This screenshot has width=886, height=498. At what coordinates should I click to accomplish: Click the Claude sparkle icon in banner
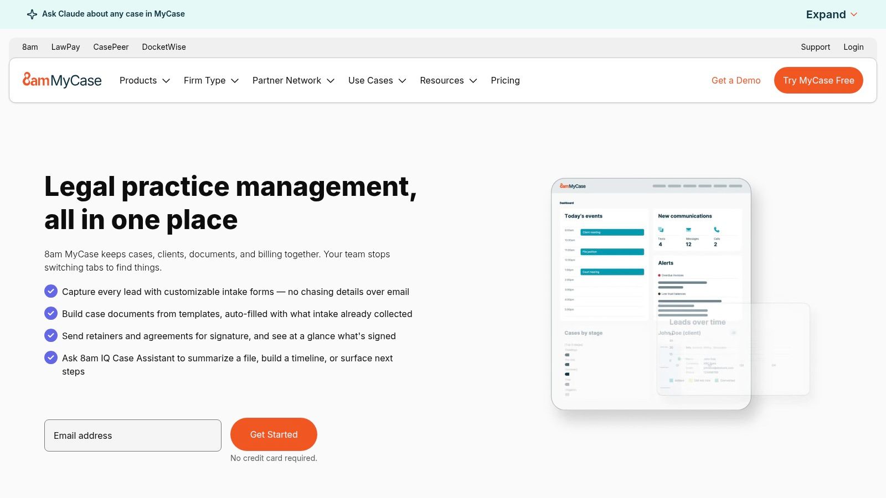click(32, 14)
